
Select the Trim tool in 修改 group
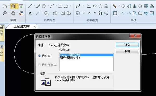(123, 13)
